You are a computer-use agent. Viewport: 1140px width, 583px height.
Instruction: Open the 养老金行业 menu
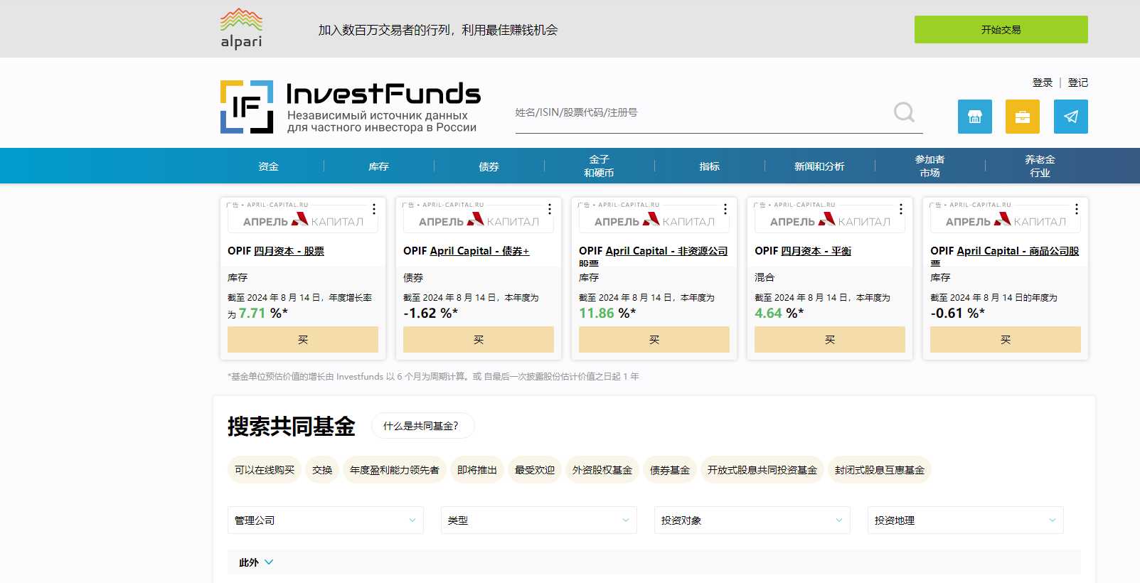pyautogui.click(x=1040, y=166)
